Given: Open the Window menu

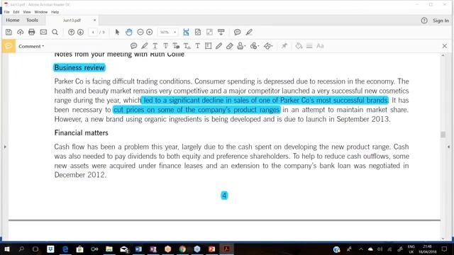Looking at the screenshot, I should click(41, 12).
